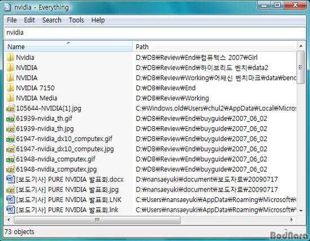Select the file name [보도기사] PURE NVIDIA 발표회.docx
The height and width of the screenshot is (241, 310).
(70, 180)
